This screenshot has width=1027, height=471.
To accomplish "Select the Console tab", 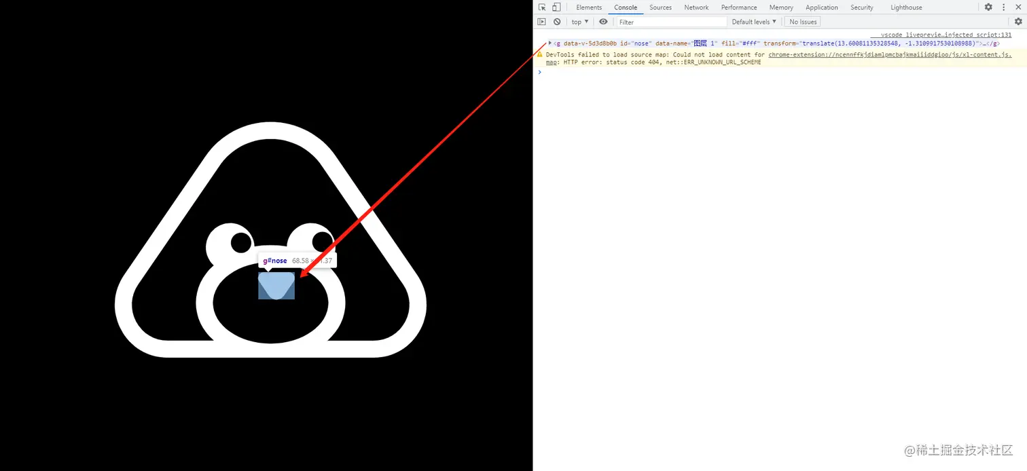I will tap(626, 7).
